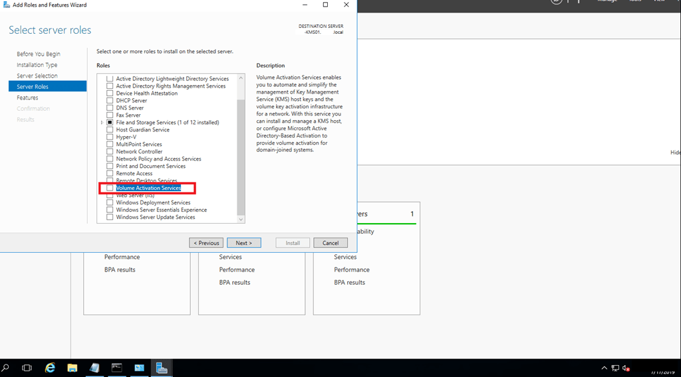Minimize the Add Roles and Features Wizard

tap(305, 5)
